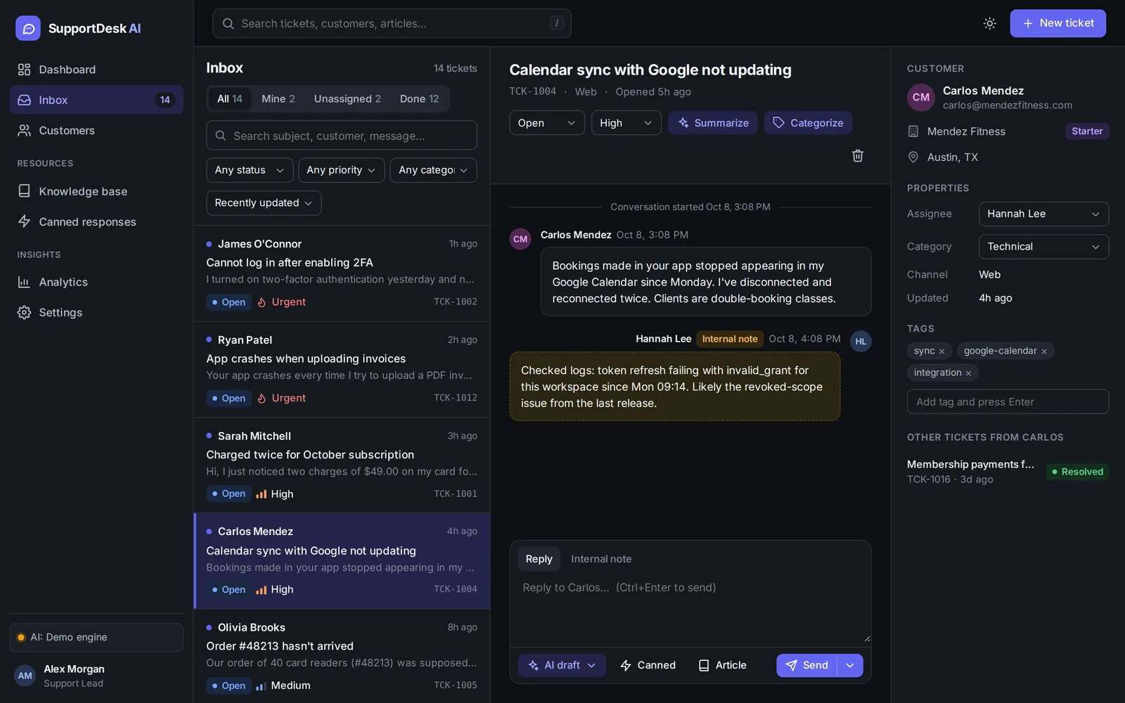This screenshot has height=703, width=1125.
Task: Open Knowledge base in sidebar
Action: click(96, 191)
